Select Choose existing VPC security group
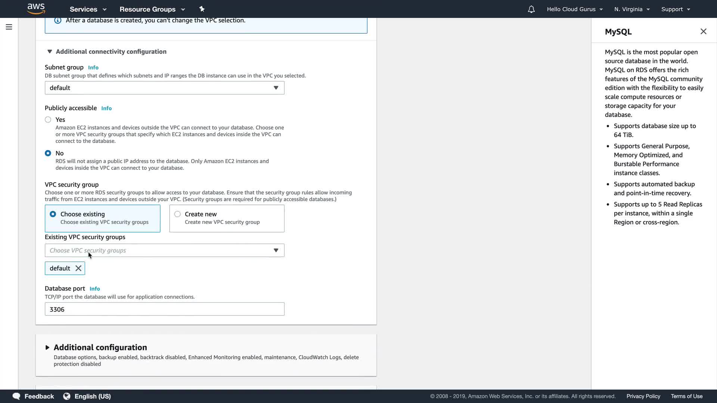The width and height of the screenshot is (717, 403). point(53,214)
